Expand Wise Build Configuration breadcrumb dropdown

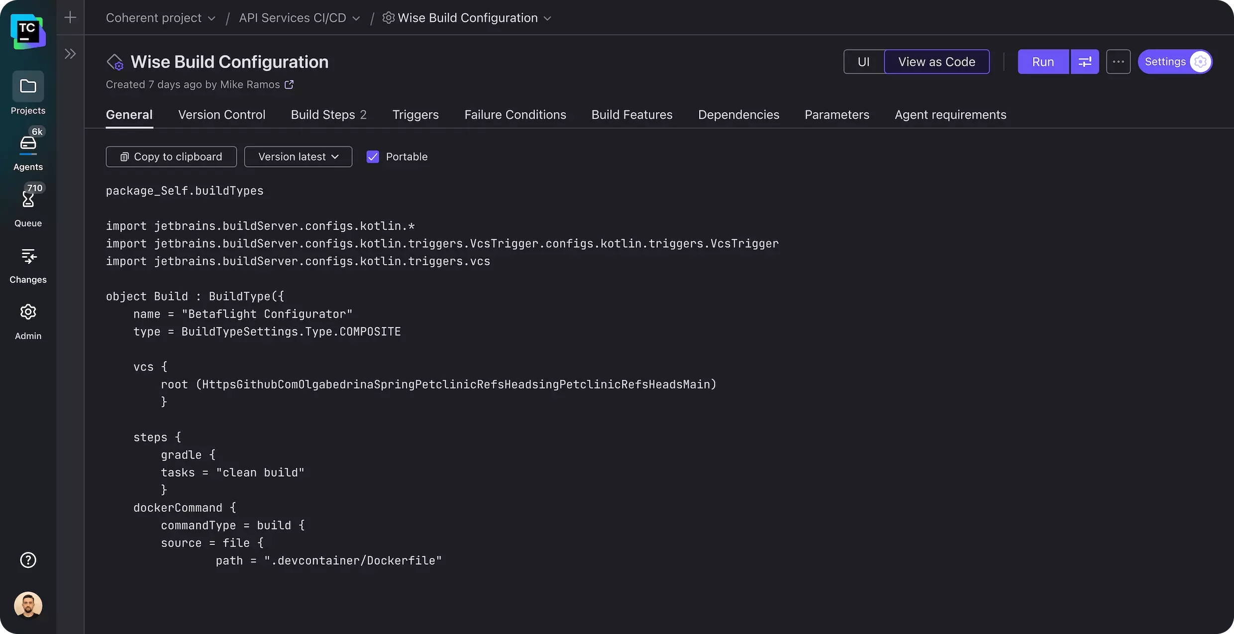point(547,18)
